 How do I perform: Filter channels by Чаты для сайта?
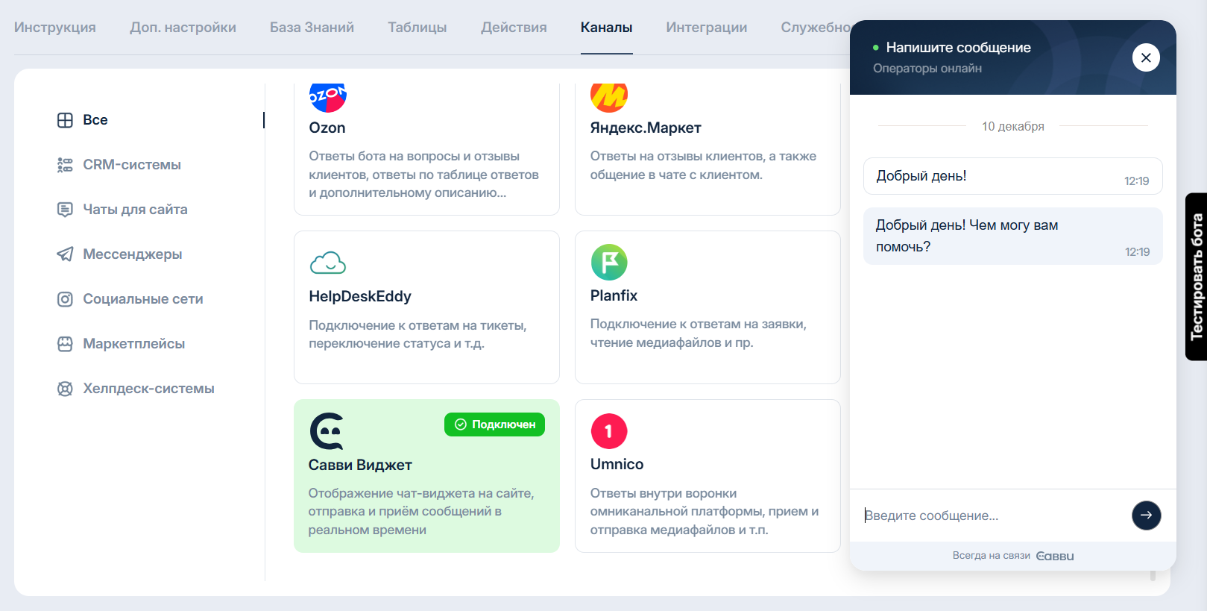tap(134, 210)
